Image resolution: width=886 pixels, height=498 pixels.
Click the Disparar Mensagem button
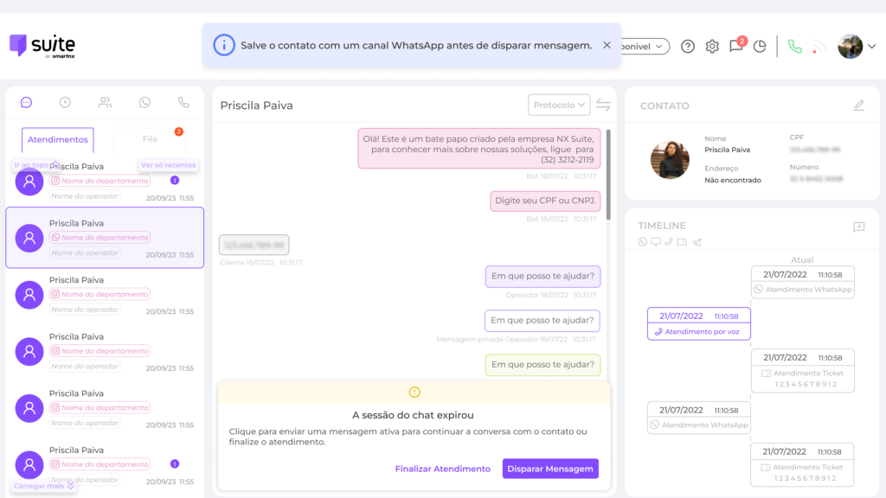tap(550, 469)
